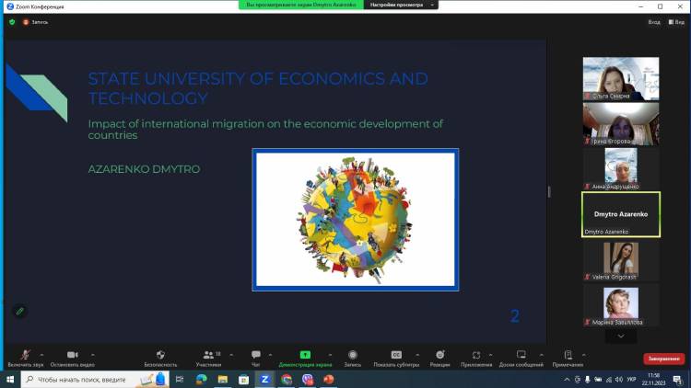
Task: Open the Apps icon in toolbar
Action: (x=476, y=355)
